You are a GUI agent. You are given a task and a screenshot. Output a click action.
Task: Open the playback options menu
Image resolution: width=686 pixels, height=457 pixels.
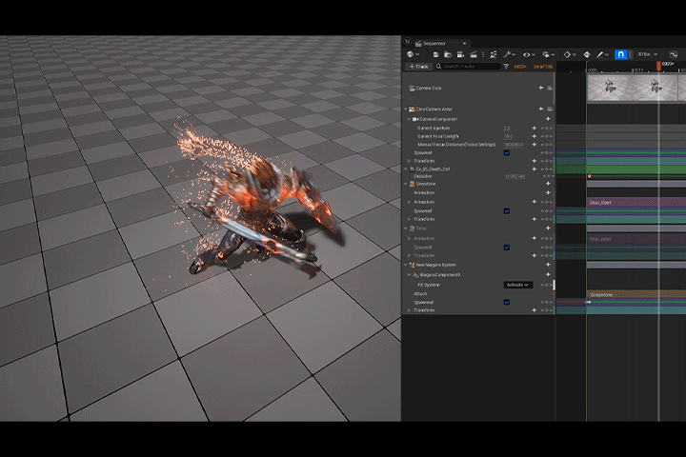point(548,54)
